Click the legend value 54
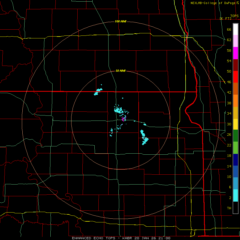240x240 pixels. click(x=229, y=61)
